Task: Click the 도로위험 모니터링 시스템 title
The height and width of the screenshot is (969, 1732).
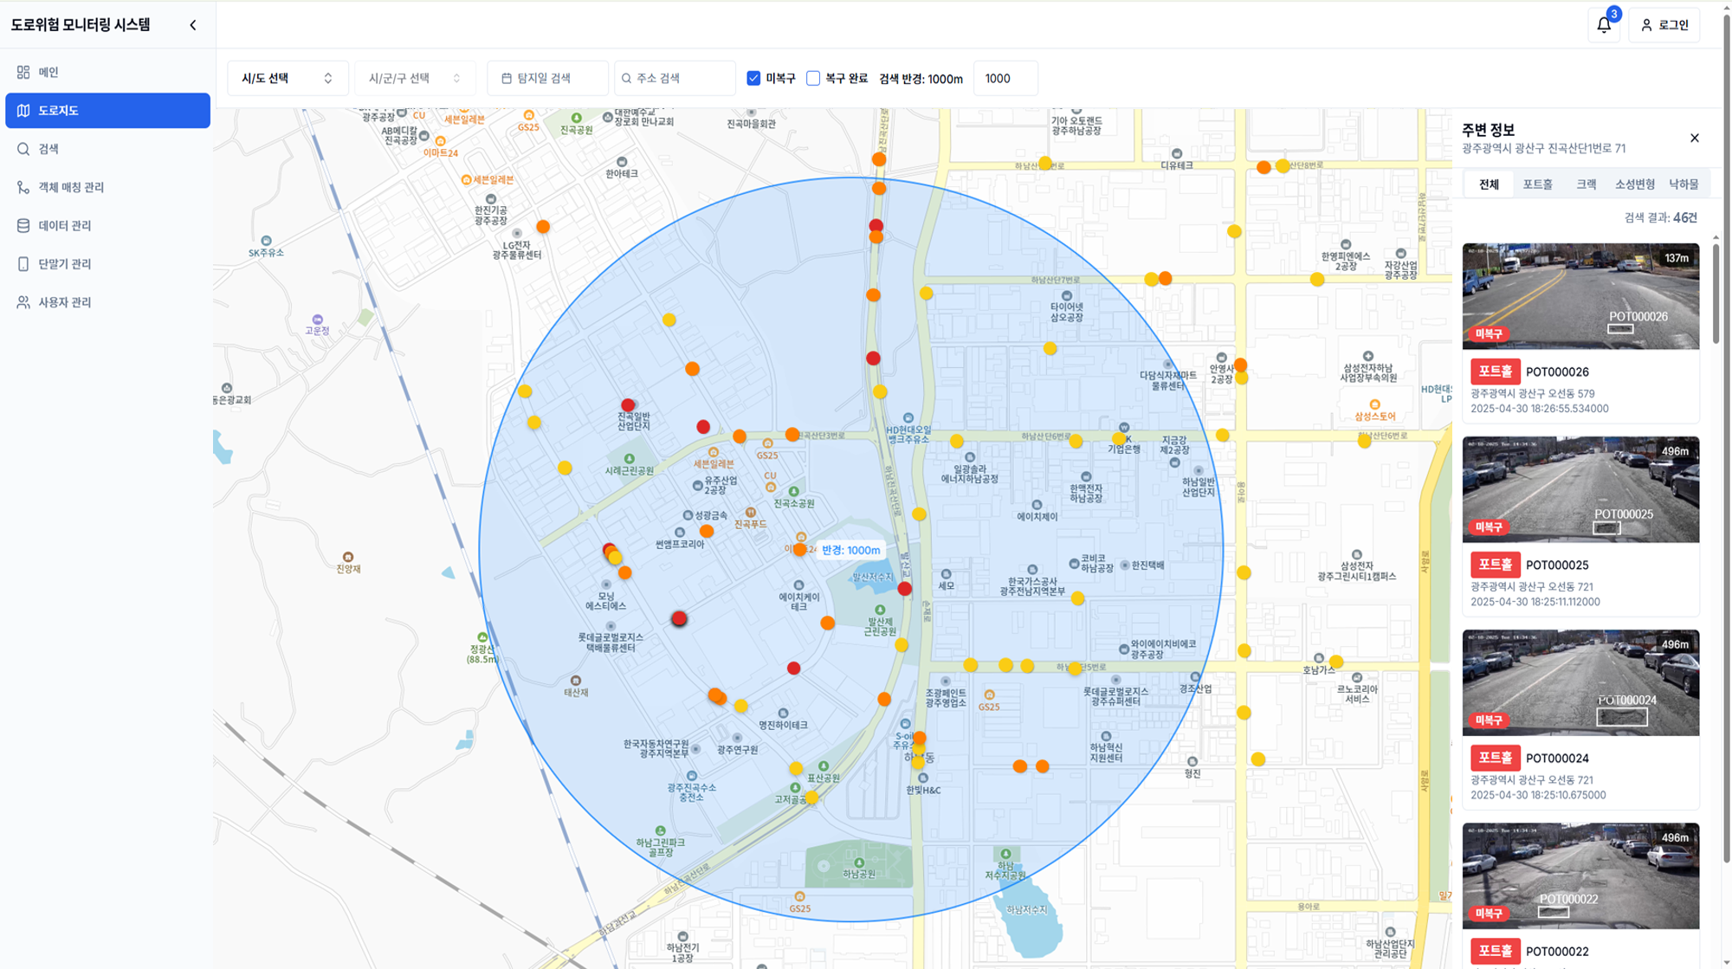Action: 81,25
